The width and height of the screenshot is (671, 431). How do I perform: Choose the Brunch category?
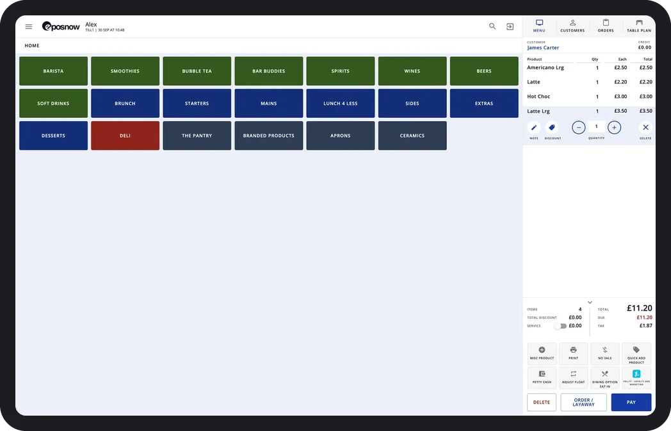tap(125, 104)
